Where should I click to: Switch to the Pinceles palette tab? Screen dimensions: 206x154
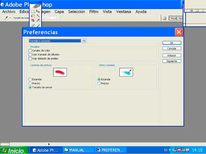(173, 19)
